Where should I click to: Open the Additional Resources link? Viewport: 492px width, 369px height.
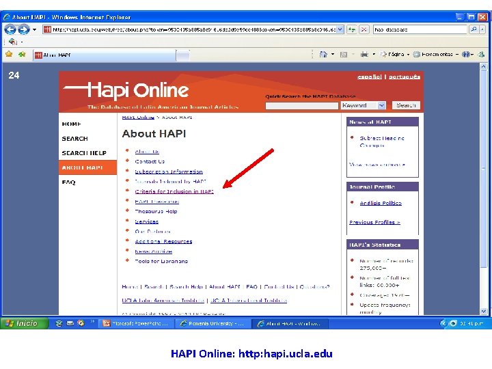pos(163,241)
